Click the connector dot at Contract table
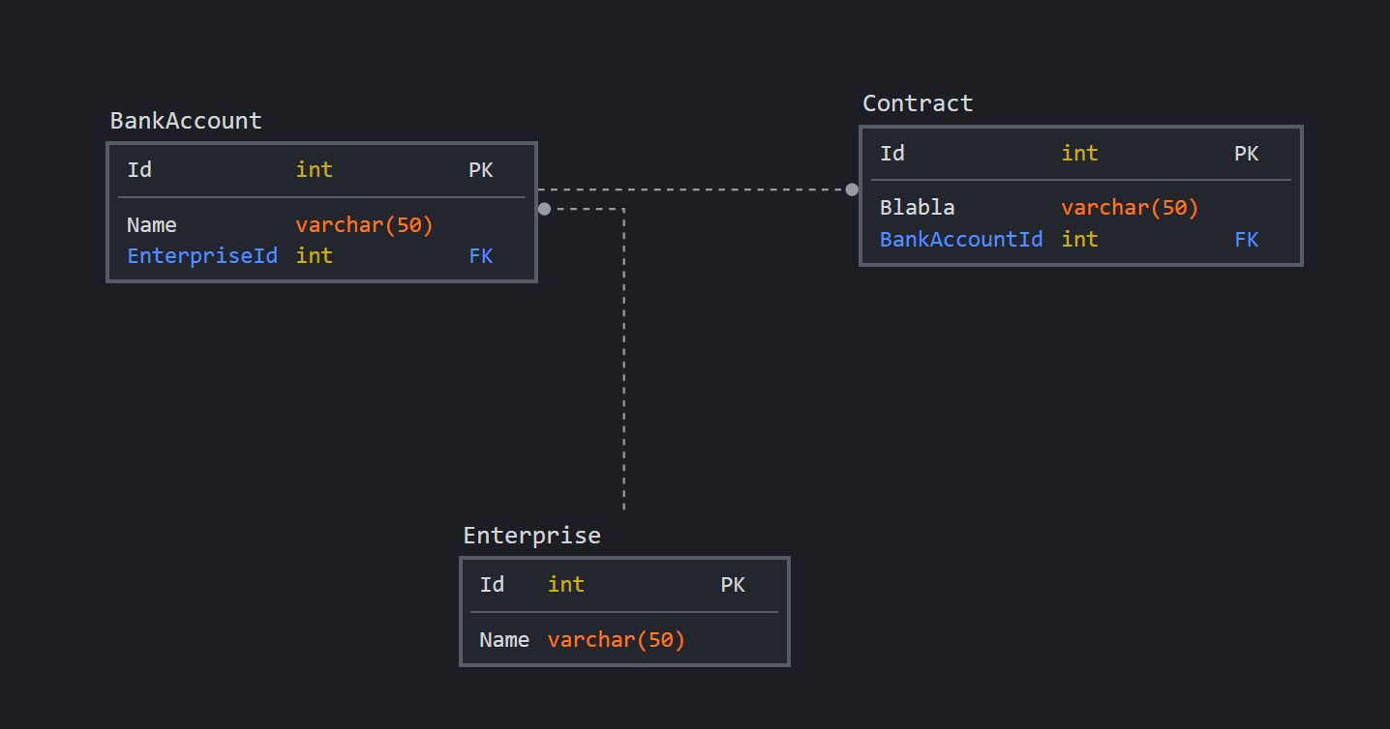 point(852,190)
